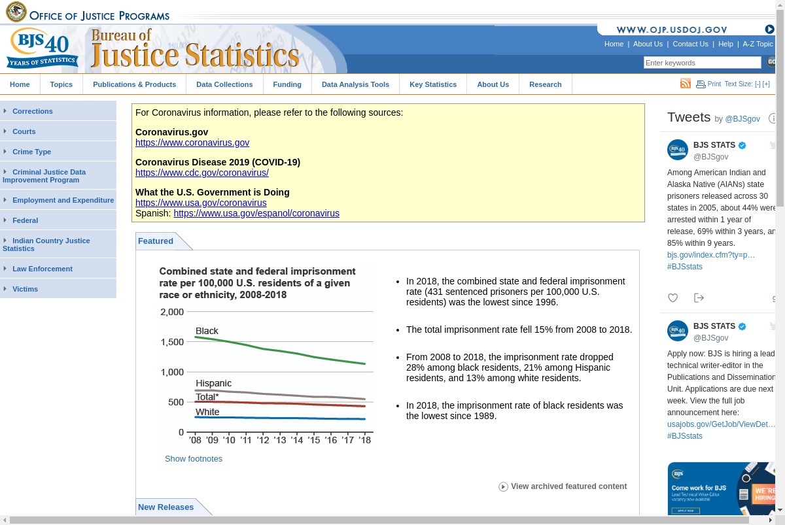This screenshot has height=525, width=785.
Task: Click the imprisonment rate chart image
Action: click(266, 357)
